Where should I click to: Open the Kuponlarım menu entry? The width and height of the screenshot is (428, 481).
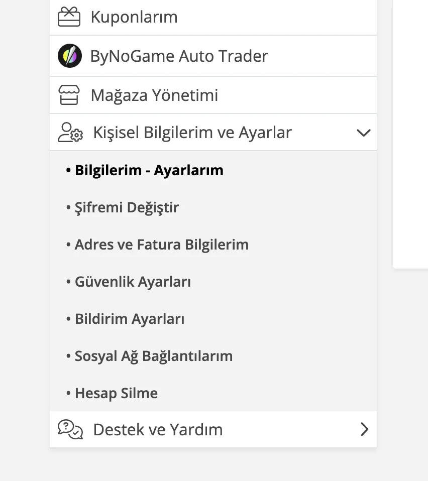point(134,17)
